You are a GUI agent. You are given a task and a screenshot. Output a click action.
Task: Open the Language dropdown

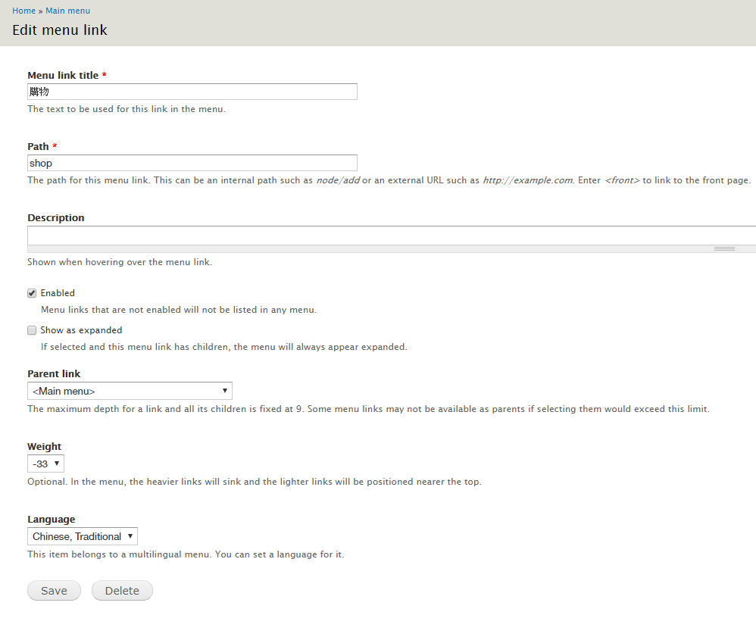tap(83, 536)
